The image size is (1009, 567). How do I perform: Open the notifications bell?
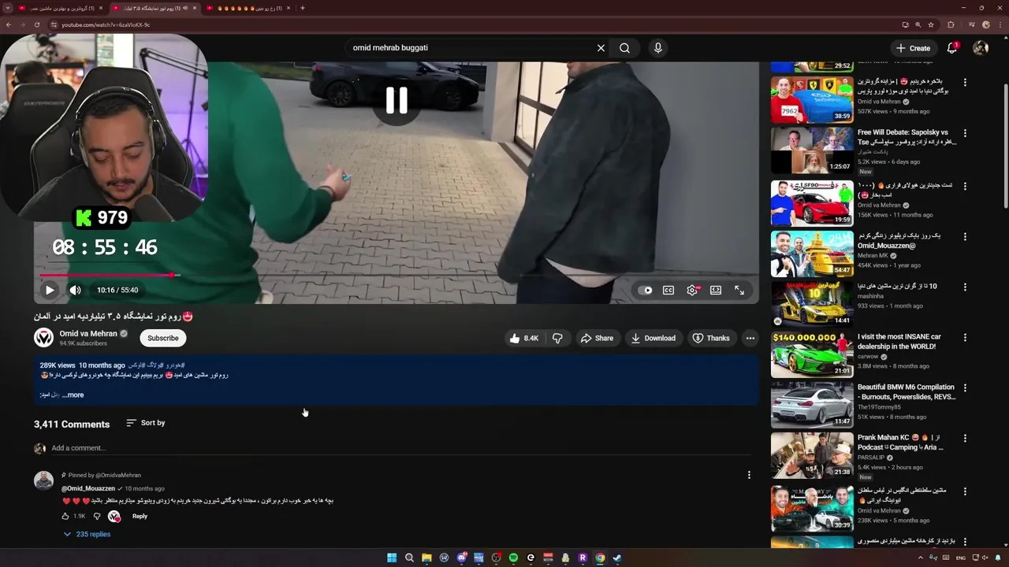(951, 48)
